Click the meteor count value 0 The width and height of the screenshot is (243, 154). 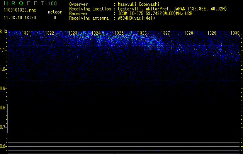point(55,18)
